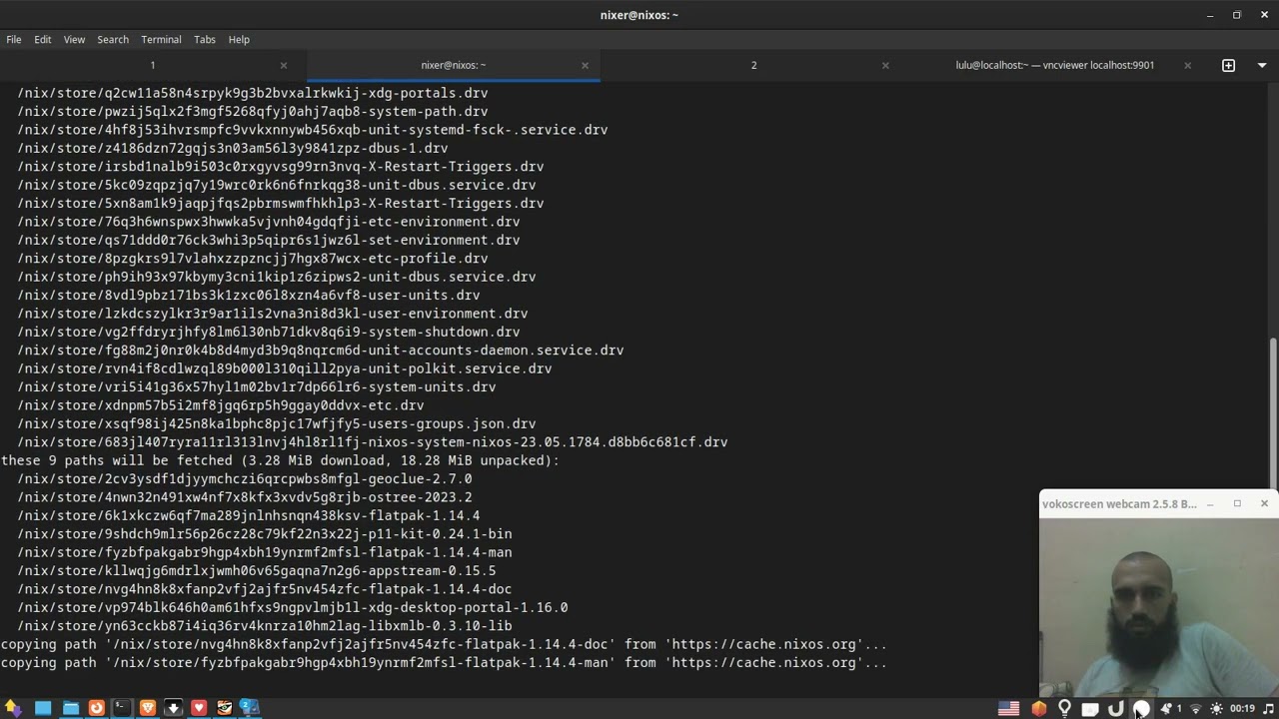Click the line ending in appstream-0.15.5
The height and width of the screenshot is (719, 1279).
click(x=257, y=571)
